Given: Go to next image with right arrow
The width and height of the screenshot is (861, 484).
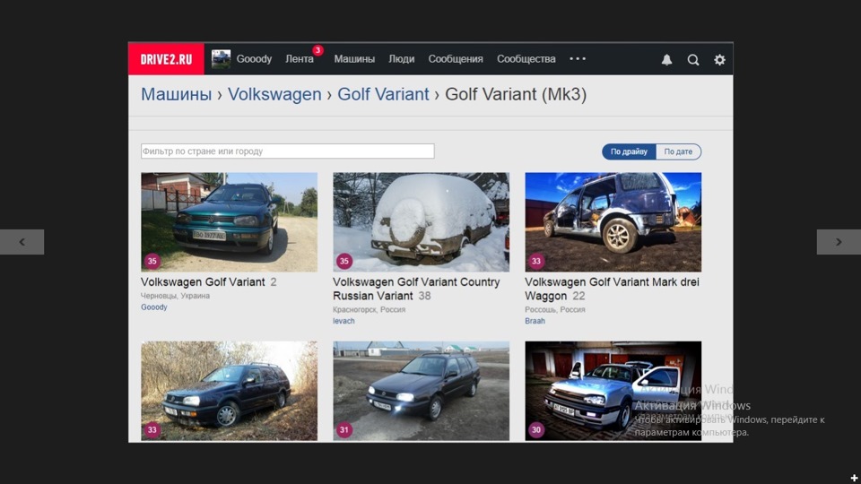Looking at the screenshot, I should point(839,241).
